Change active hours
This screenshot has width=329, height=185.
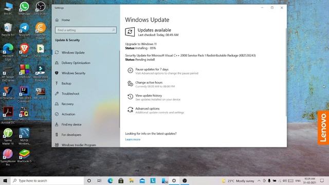[149, 82]
